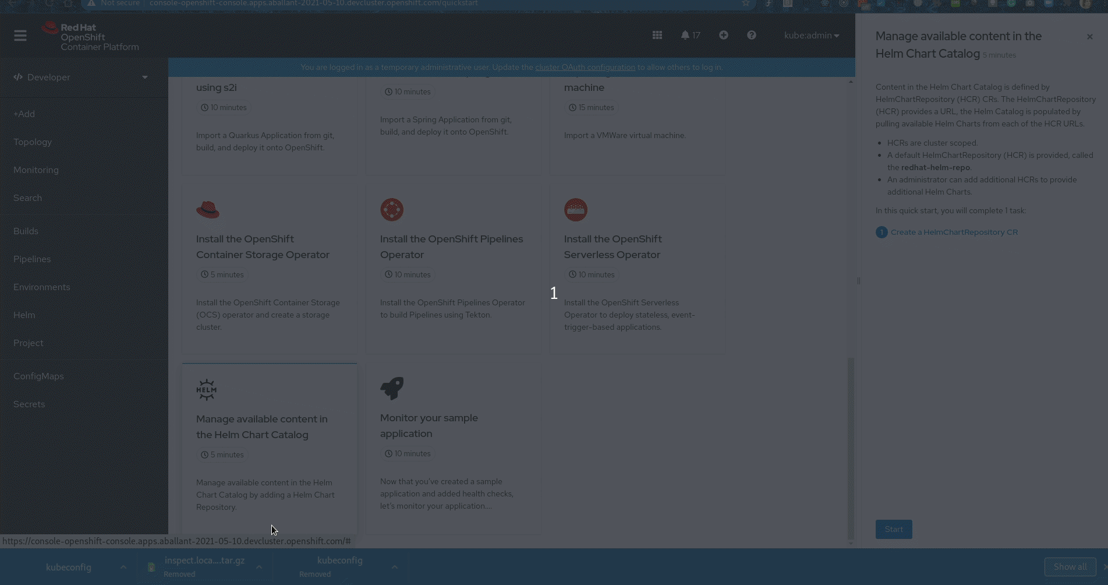Open the help question mark menu
The width and height of the screenshot is (1108, 585).
click(752, 35)
